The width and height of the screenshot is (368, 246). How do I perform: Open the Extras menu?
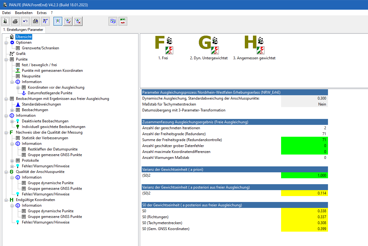[x=42, y=13]
